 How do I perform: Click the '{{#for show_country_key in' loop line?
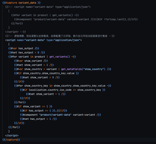[x=63, y=86]
